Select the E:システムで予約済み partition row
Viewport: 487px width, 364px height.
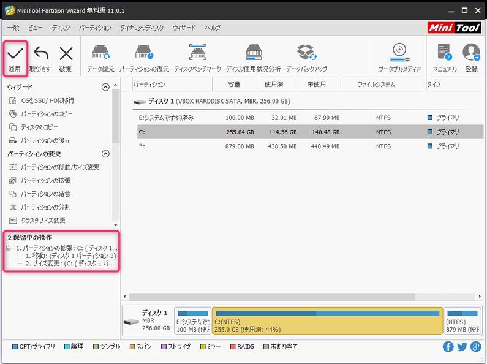(x=310, y=118)
